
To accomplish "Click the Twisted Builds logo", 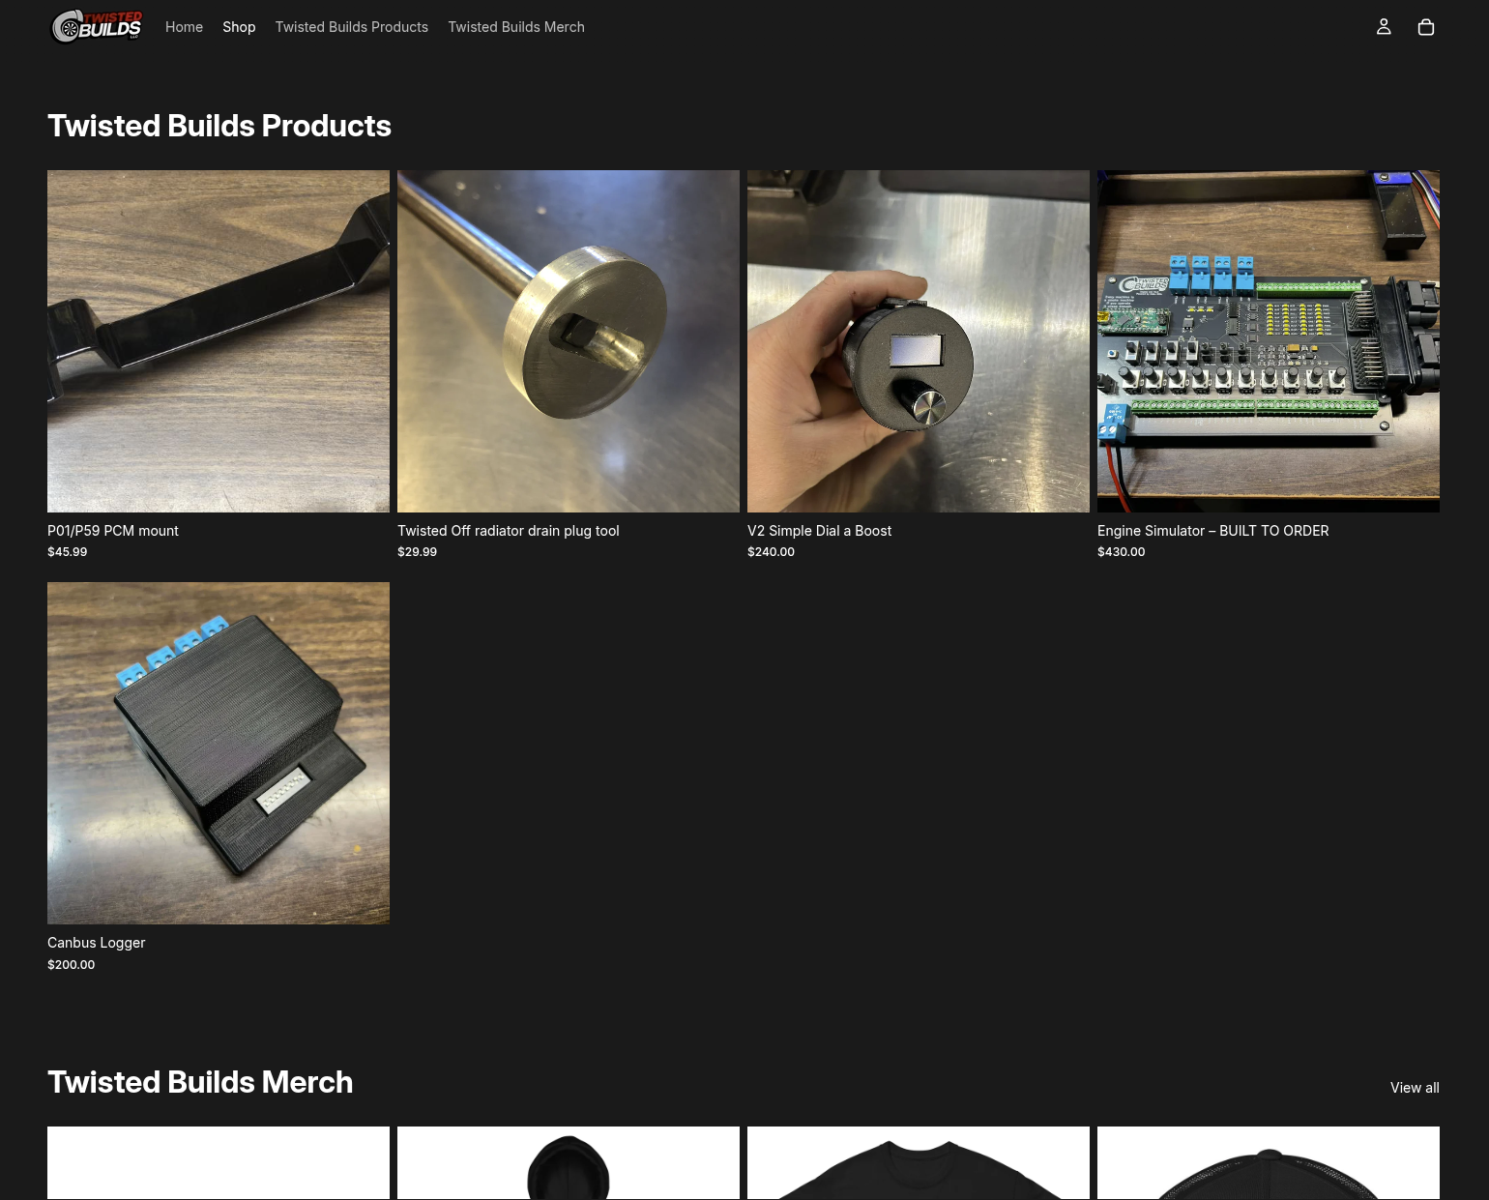I will coord(97,27).
